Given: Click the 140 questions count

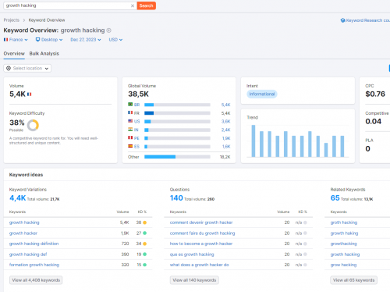Looking at the screenshot, I should click(176, 198).
